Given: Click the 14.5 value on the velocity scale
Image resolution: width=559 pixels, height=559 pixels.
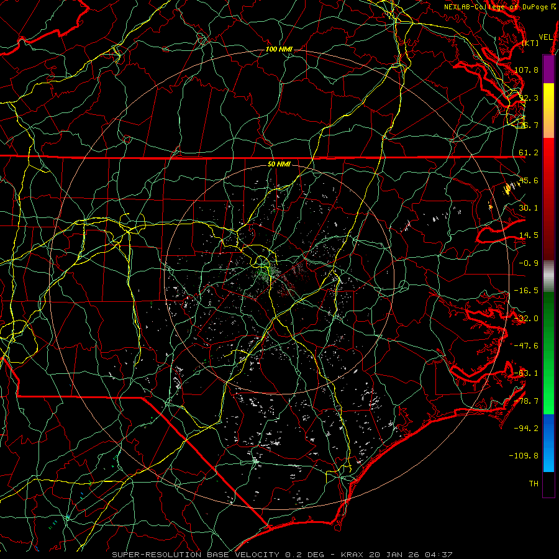Looking at the screenshot, I should pyautogui.click(x=529, y=235).
